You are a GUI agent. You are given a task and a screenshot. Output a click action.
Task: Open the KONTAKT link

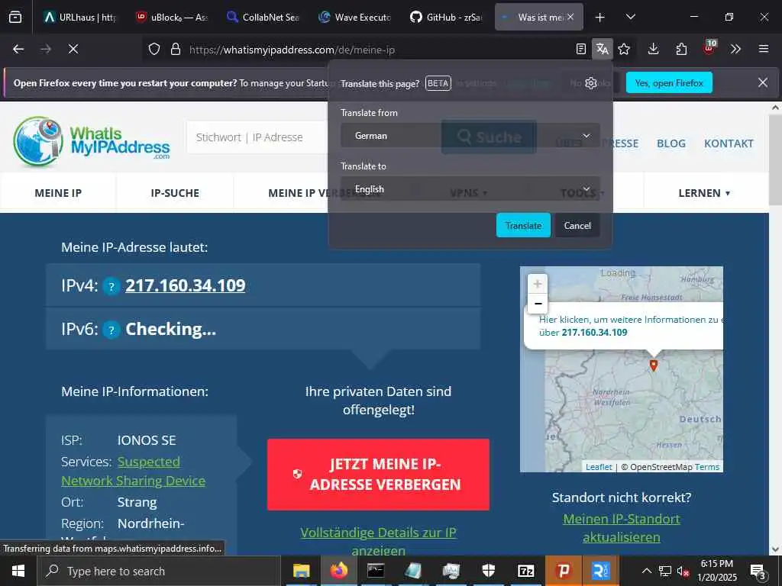729,143
